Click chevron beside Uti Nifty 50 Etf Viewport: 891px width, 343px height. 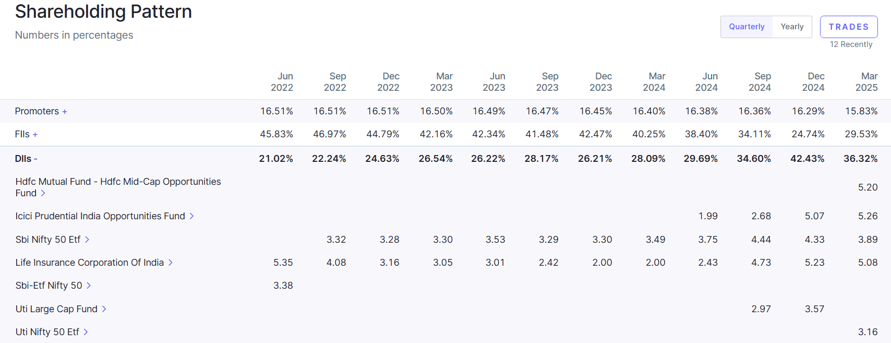[86, 332]
